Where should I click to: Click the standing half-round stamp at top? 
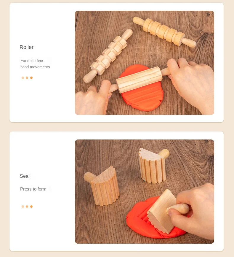pyautogui.click(x=153, y=166)
